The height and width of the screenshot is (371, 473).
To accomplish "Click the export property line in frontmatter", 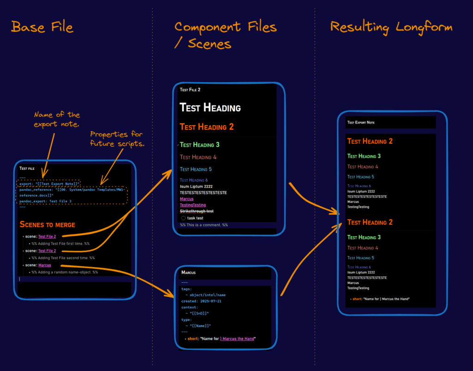I will (x=50, y=183).
